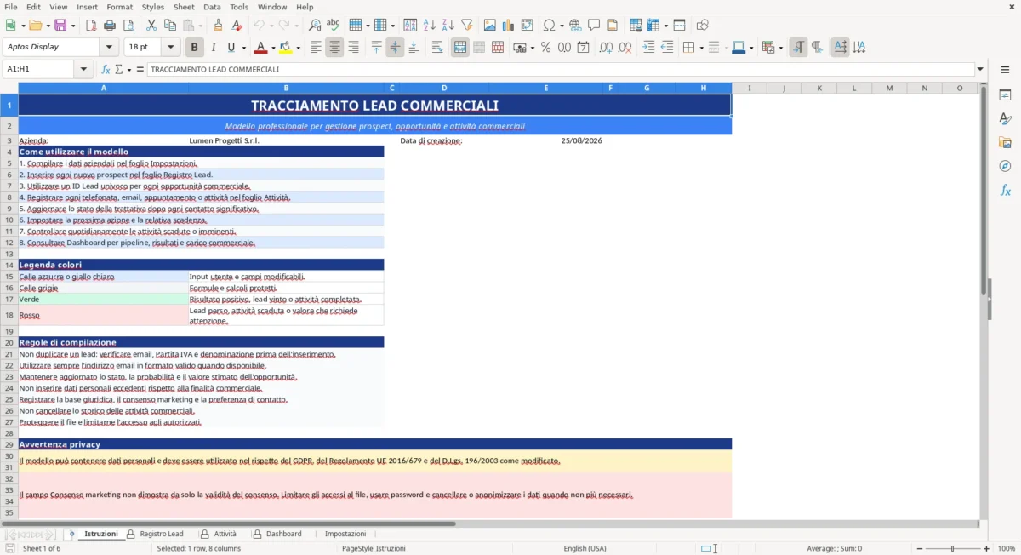
Task: Insert an image via toolbar icon
Action: pyautogui.click(x=490, y=26)
